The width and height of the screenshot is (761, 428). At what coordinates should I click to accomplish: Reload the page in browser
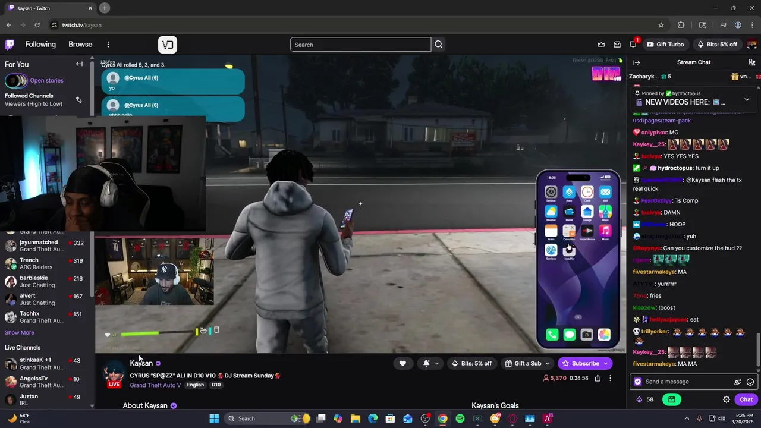[x=37, y=25]
